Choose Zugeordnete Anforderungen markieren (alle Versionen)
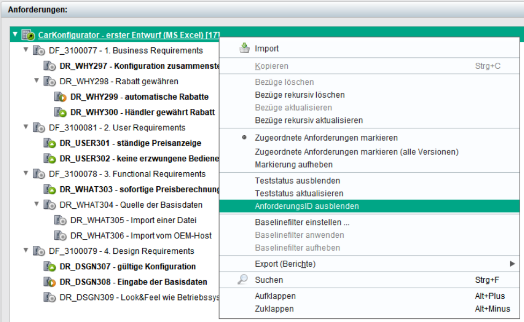The width and height of the screenshot is (524, 322). coord(369,152)
